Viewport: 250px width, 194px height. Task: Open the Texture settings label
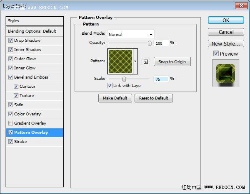pos(27,95)
